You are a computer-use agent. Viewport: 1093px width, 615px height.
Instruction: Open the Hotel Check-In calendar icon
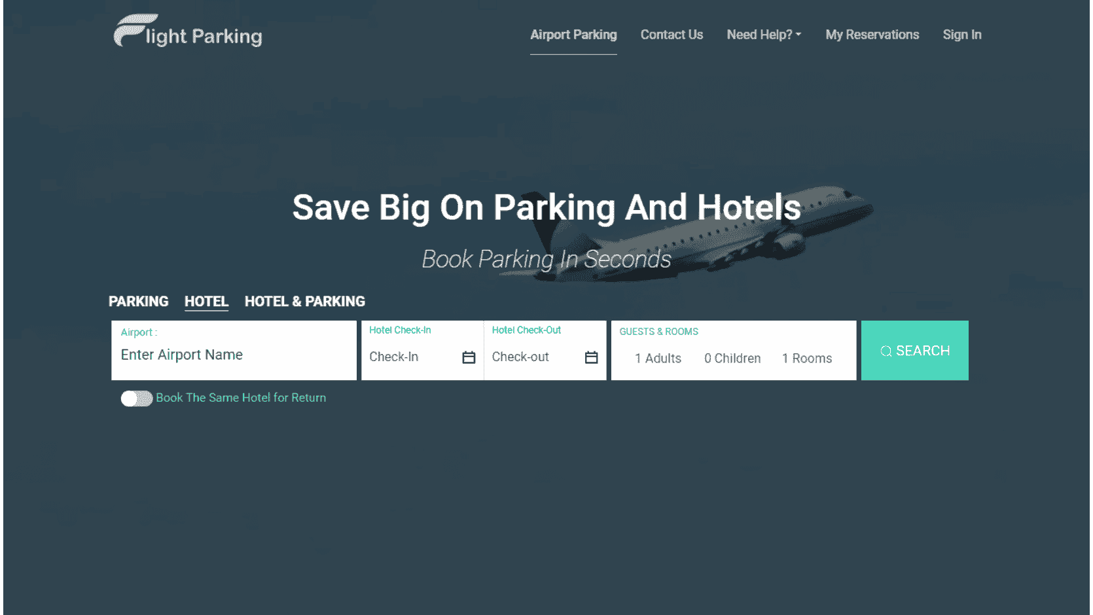click(x=469, y=357)
